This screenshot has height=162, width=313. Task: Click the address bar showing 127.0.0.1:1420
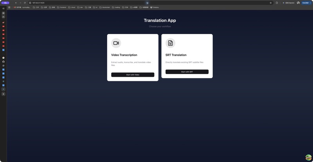pos(151,3)
